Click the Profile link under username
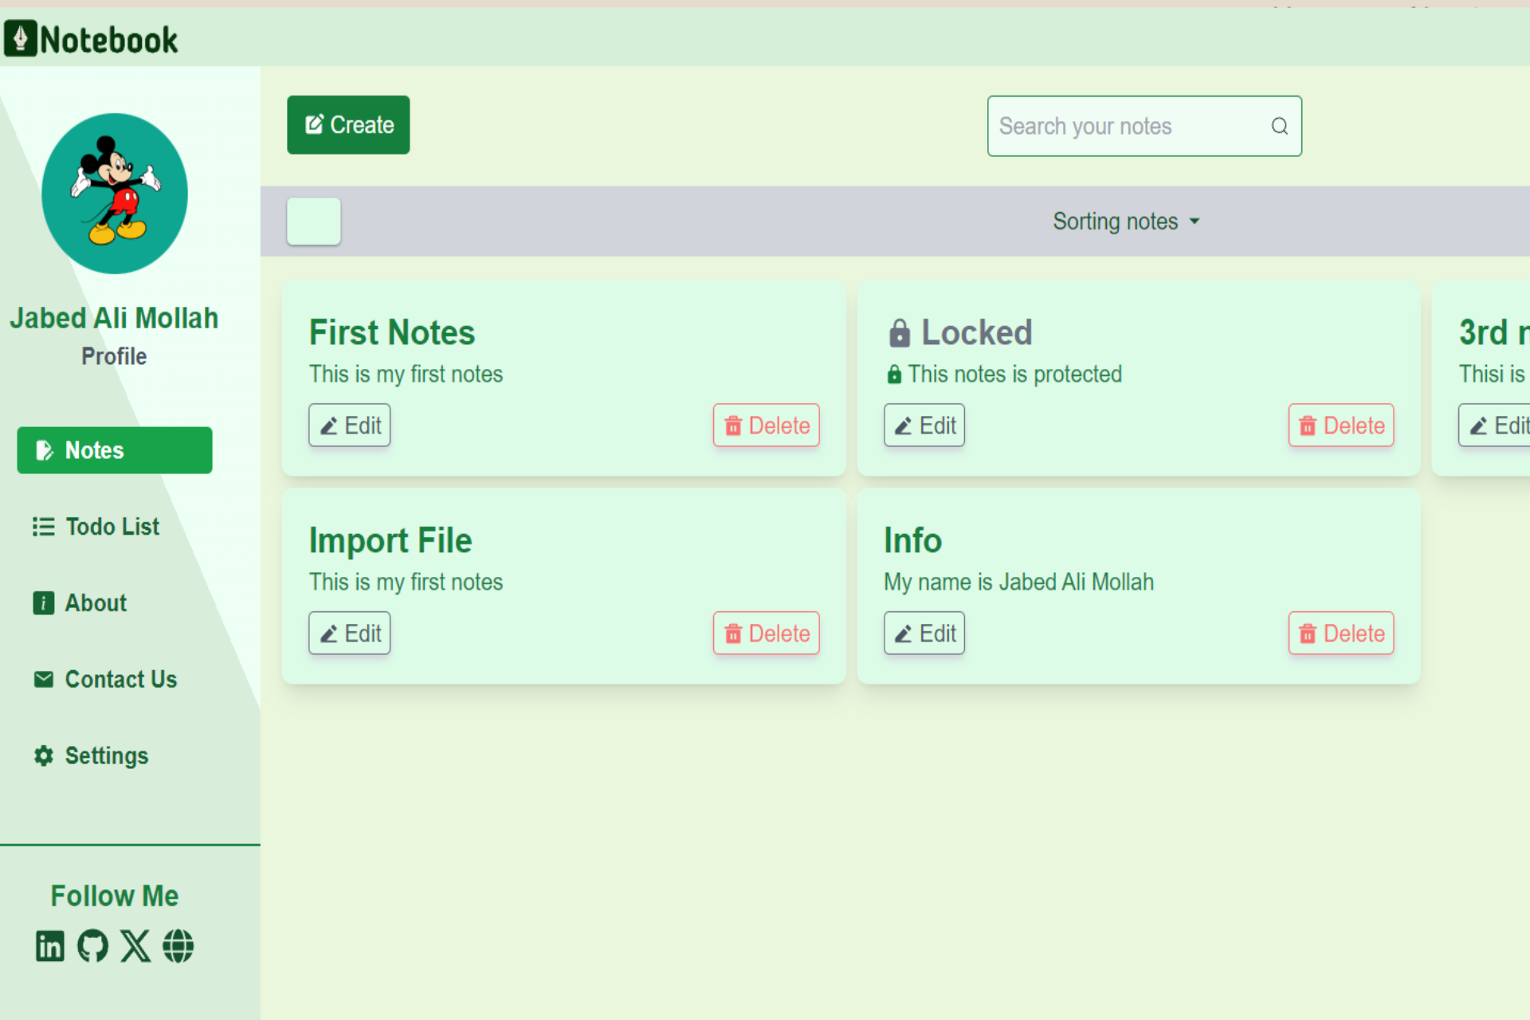The image size is (1530, 1020). pyautogui.click(x=114, y=356)
